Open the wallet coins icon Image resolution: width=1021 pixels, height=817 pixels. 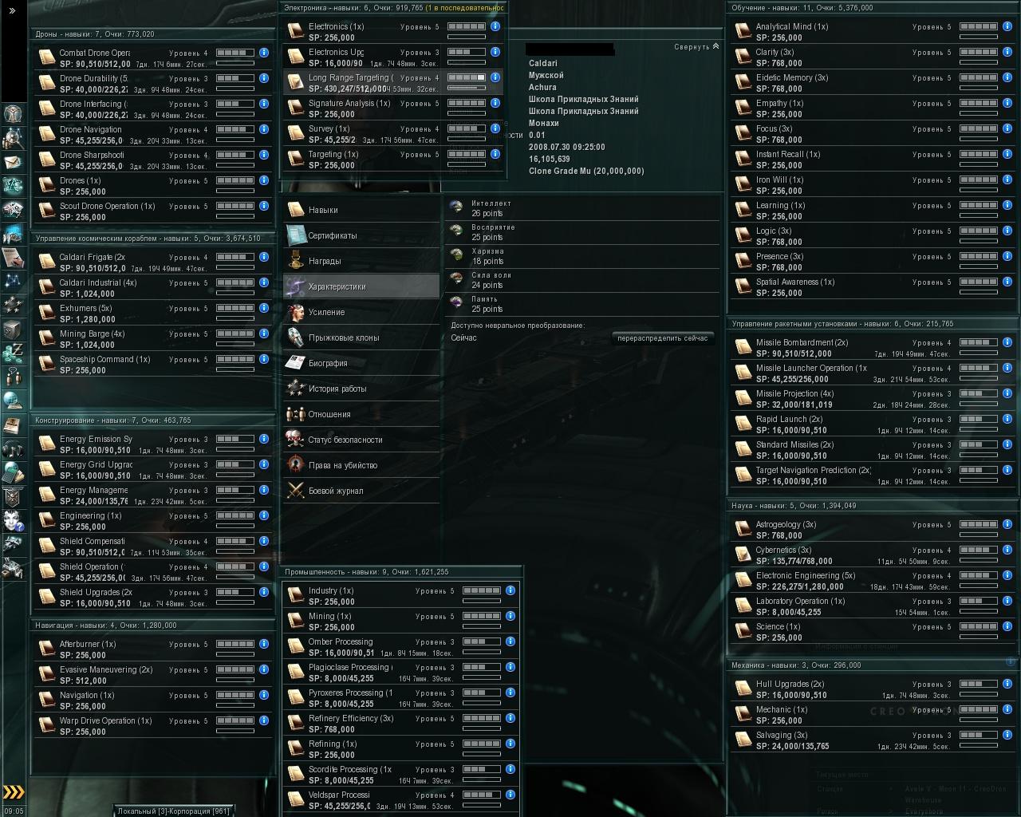[14, 353]
